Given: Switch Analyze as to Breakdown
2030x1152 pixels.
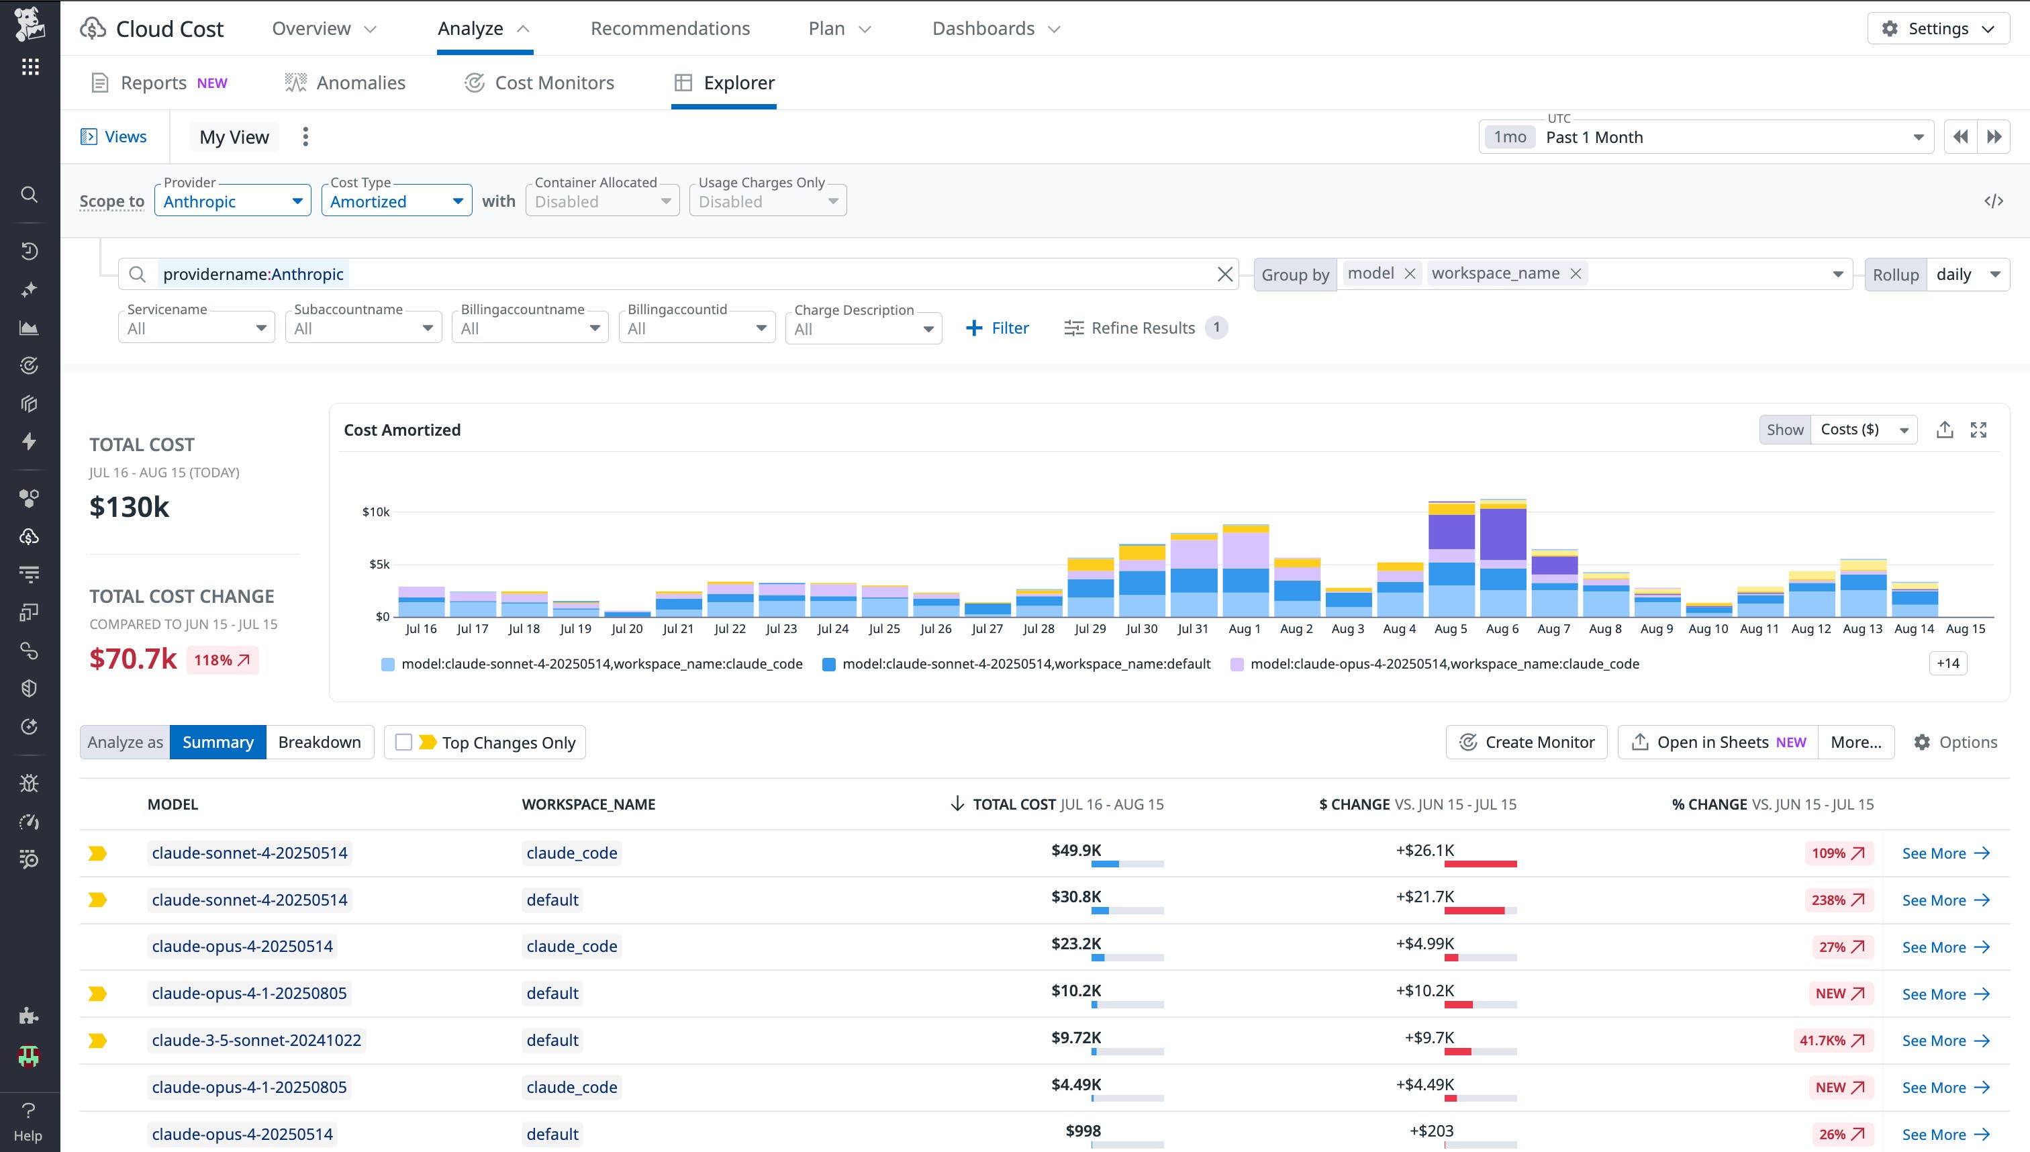Looking at the screenshot, I should pyautogui.click(x=319, y=742).
